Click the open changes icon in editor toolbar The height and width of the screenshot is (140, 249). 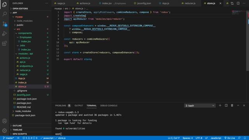click(232, 3)
